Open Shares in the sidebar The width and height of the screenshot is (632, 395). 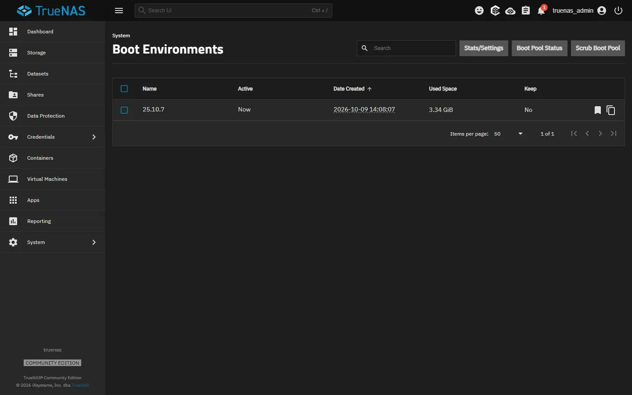click(53, 95)
